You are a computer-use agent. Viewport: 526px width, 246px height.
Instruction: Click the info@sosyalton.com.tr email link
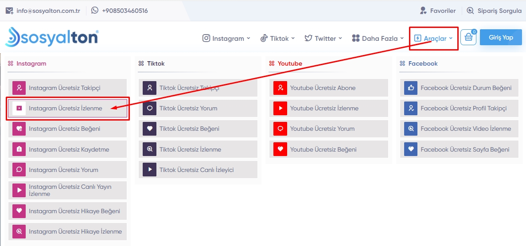tap(48, 11)
